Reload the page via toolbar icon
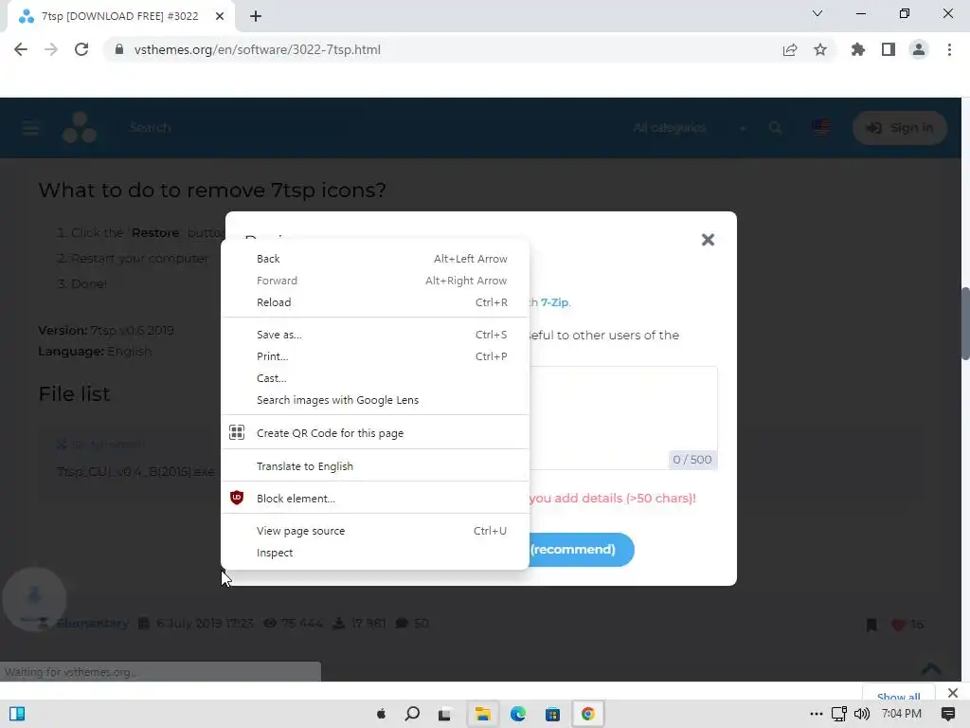Viewport: 970px width, 728px height. 81,49
